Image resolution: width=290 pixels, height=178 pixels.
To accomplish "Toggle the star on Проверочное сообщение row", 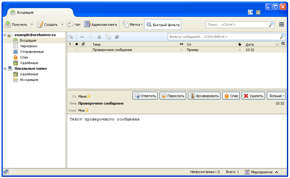I will (77, 50).
